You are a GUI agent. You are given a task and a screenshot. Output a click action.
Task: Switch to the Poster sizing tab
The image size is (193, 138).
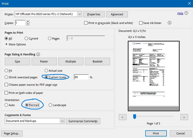point(44,61)
